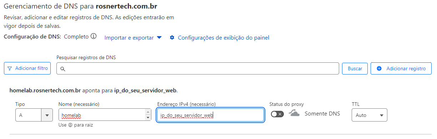Click the Adicionar registro button

(401, 68)
